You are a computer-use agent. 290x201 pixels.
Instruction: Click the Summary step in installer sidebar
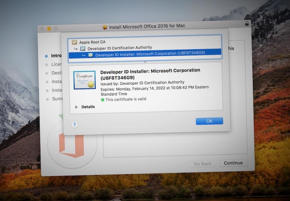55,99
